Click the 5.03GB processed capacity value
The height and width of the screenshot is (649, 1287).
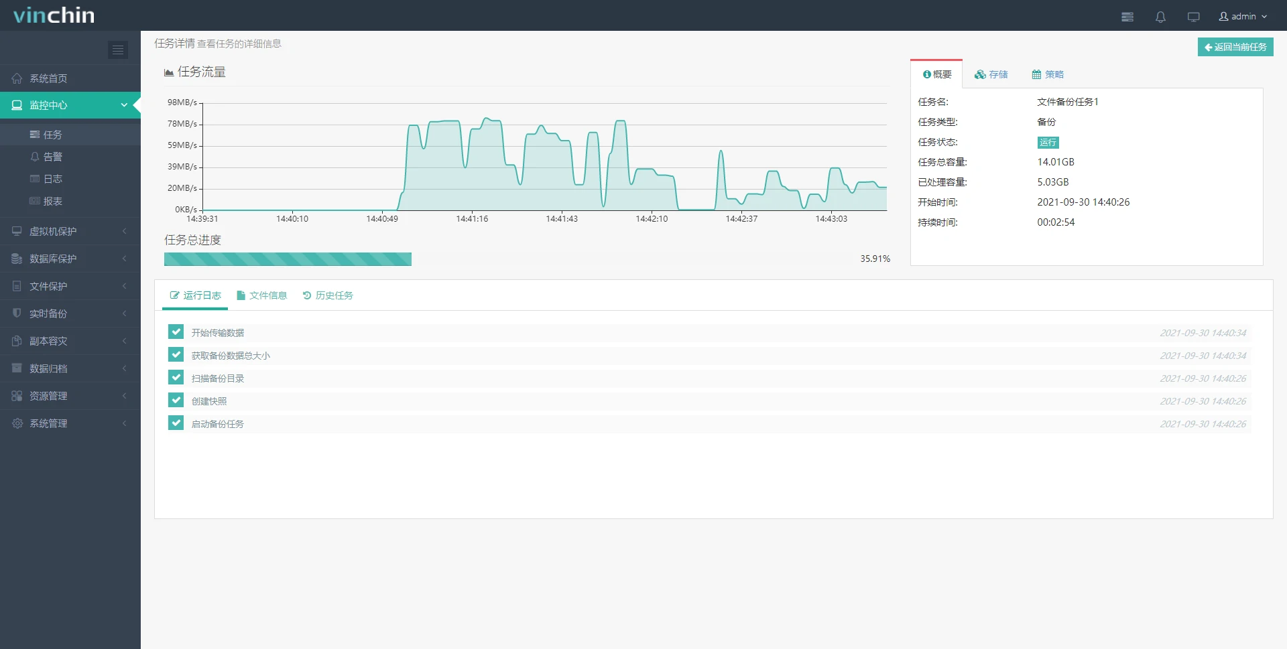tap(1053, 182)
